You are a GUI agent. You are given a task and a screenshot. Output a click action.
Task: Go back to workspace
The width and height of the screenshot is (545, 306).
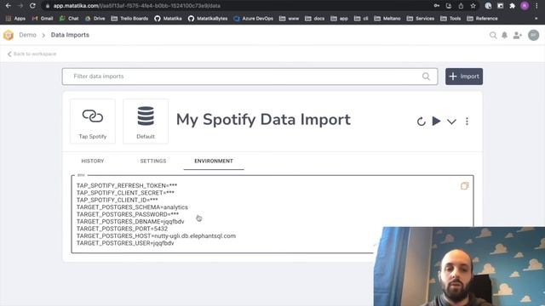[32, 54]
